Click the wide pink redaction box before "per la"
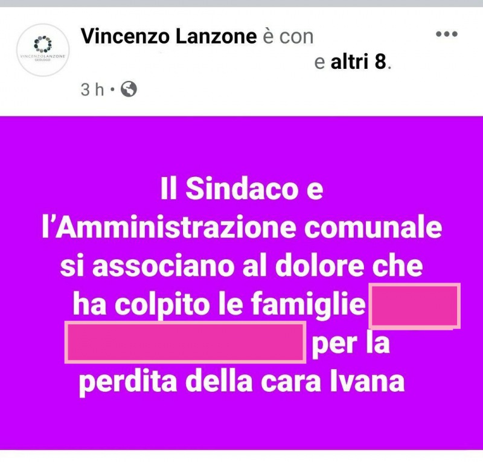The width and height of the screenshot is (483, 462). pos(185,342)
